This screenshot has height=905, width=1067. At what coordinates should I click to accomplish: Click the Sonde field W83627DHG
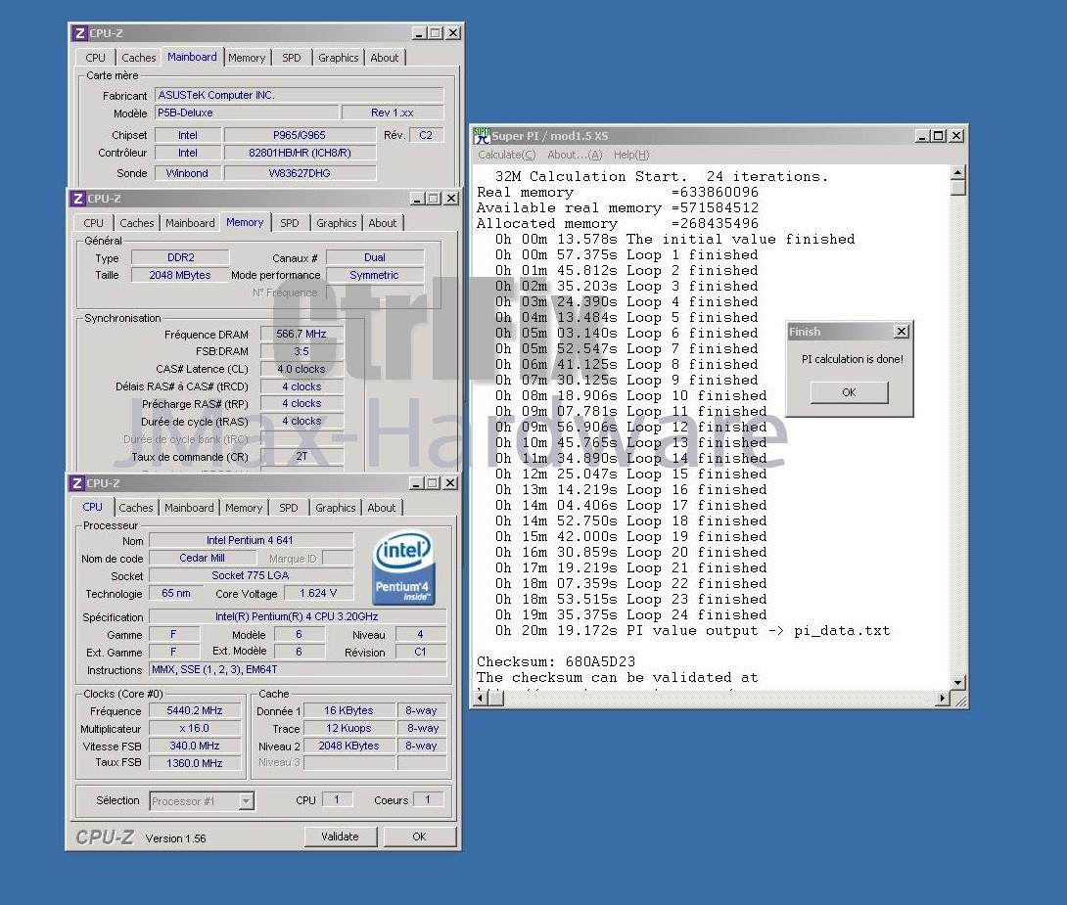click(301, 173)
